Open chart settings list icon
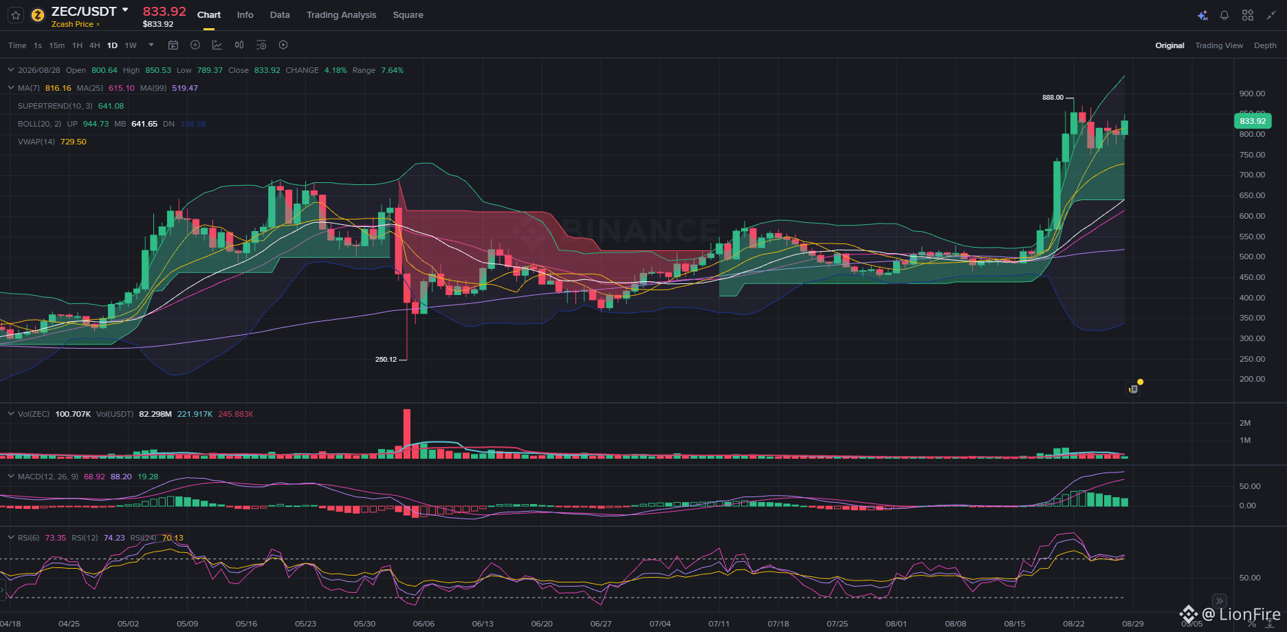Viewport: 1287px width, 632px height. [x=261, y=45]
